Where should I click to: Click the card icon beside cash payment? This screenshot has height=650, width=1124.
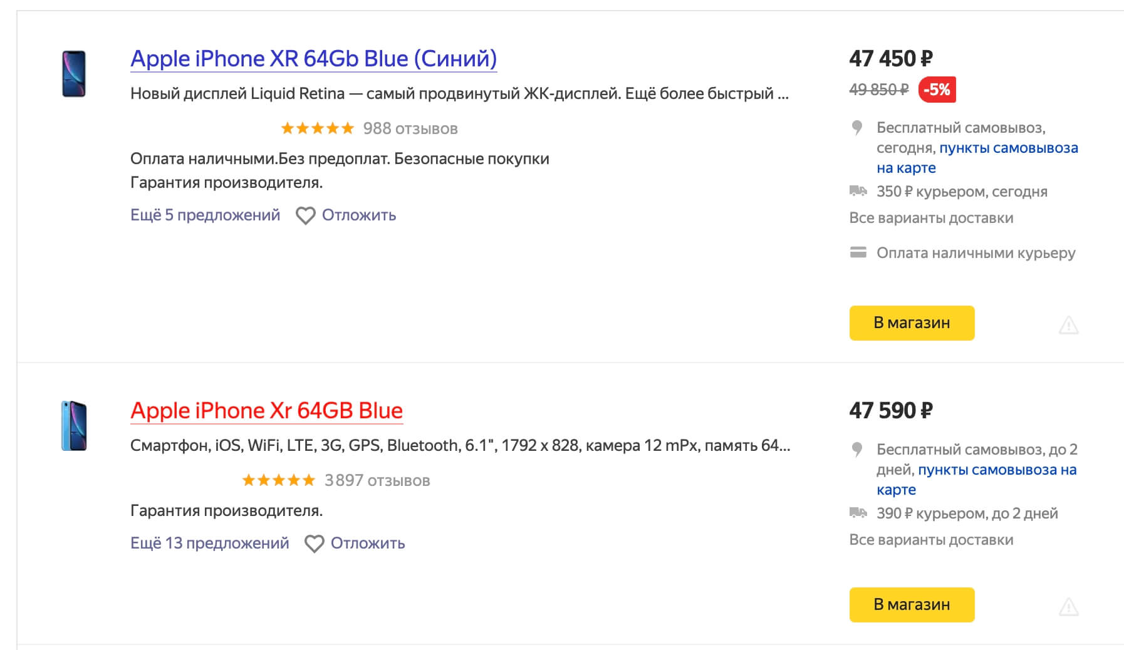tap(858, 252)
